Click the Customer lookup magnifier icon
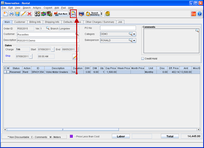The image size is (204, 148). [x=77, y=34]
